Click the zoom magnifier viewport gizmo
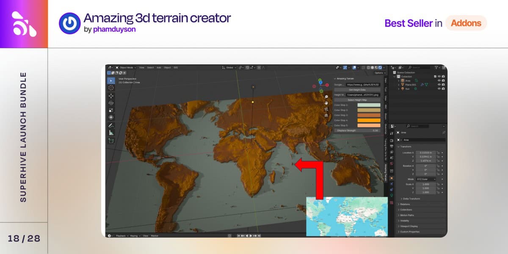 [x=326, y=97]
